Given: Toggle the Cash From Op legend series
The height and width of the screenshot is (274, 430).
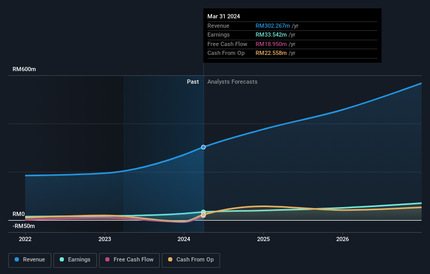Looking at the screenshot, I should tap(191, 260).
